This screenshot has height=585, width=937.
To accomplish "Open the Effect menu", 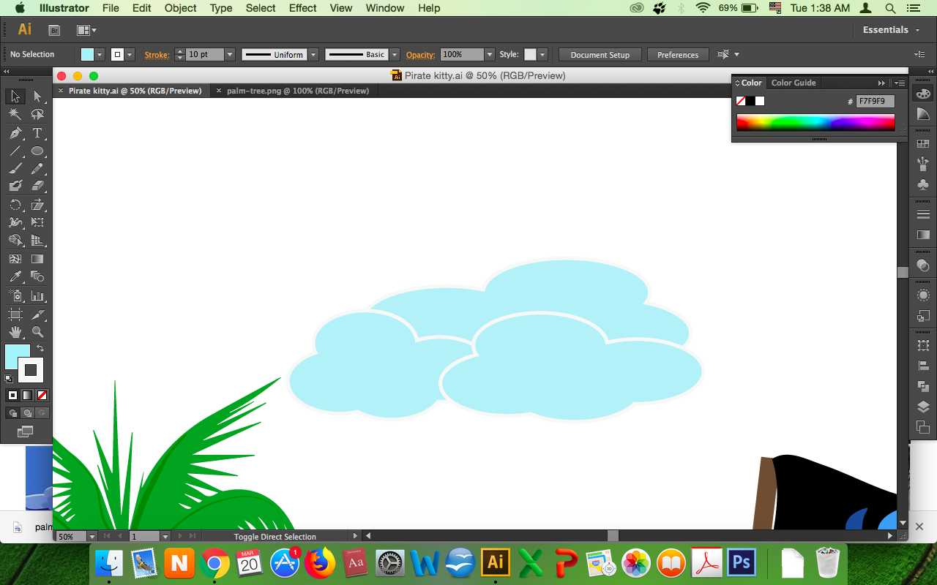I will (x=303, y=8).
